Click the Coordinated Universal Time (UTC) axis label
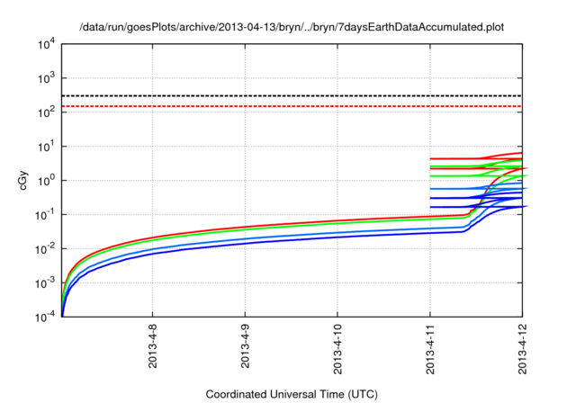576x403 pixels. 292,394
